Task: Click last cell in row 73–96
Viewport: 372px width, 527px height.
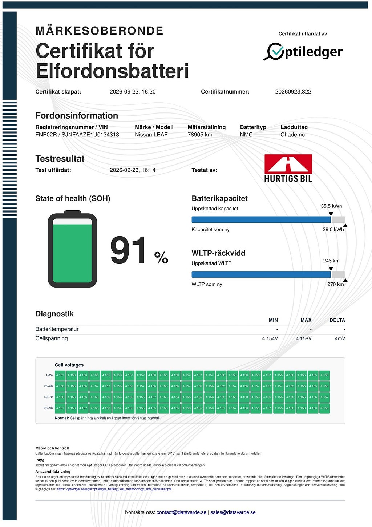Action: click(x=324, y=408)
